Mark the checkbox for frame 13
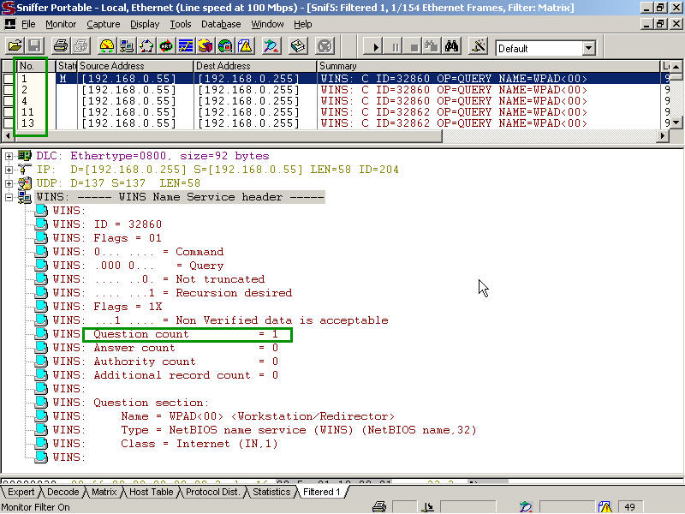This screenshot has height=514, width=685. click(8, 123)
